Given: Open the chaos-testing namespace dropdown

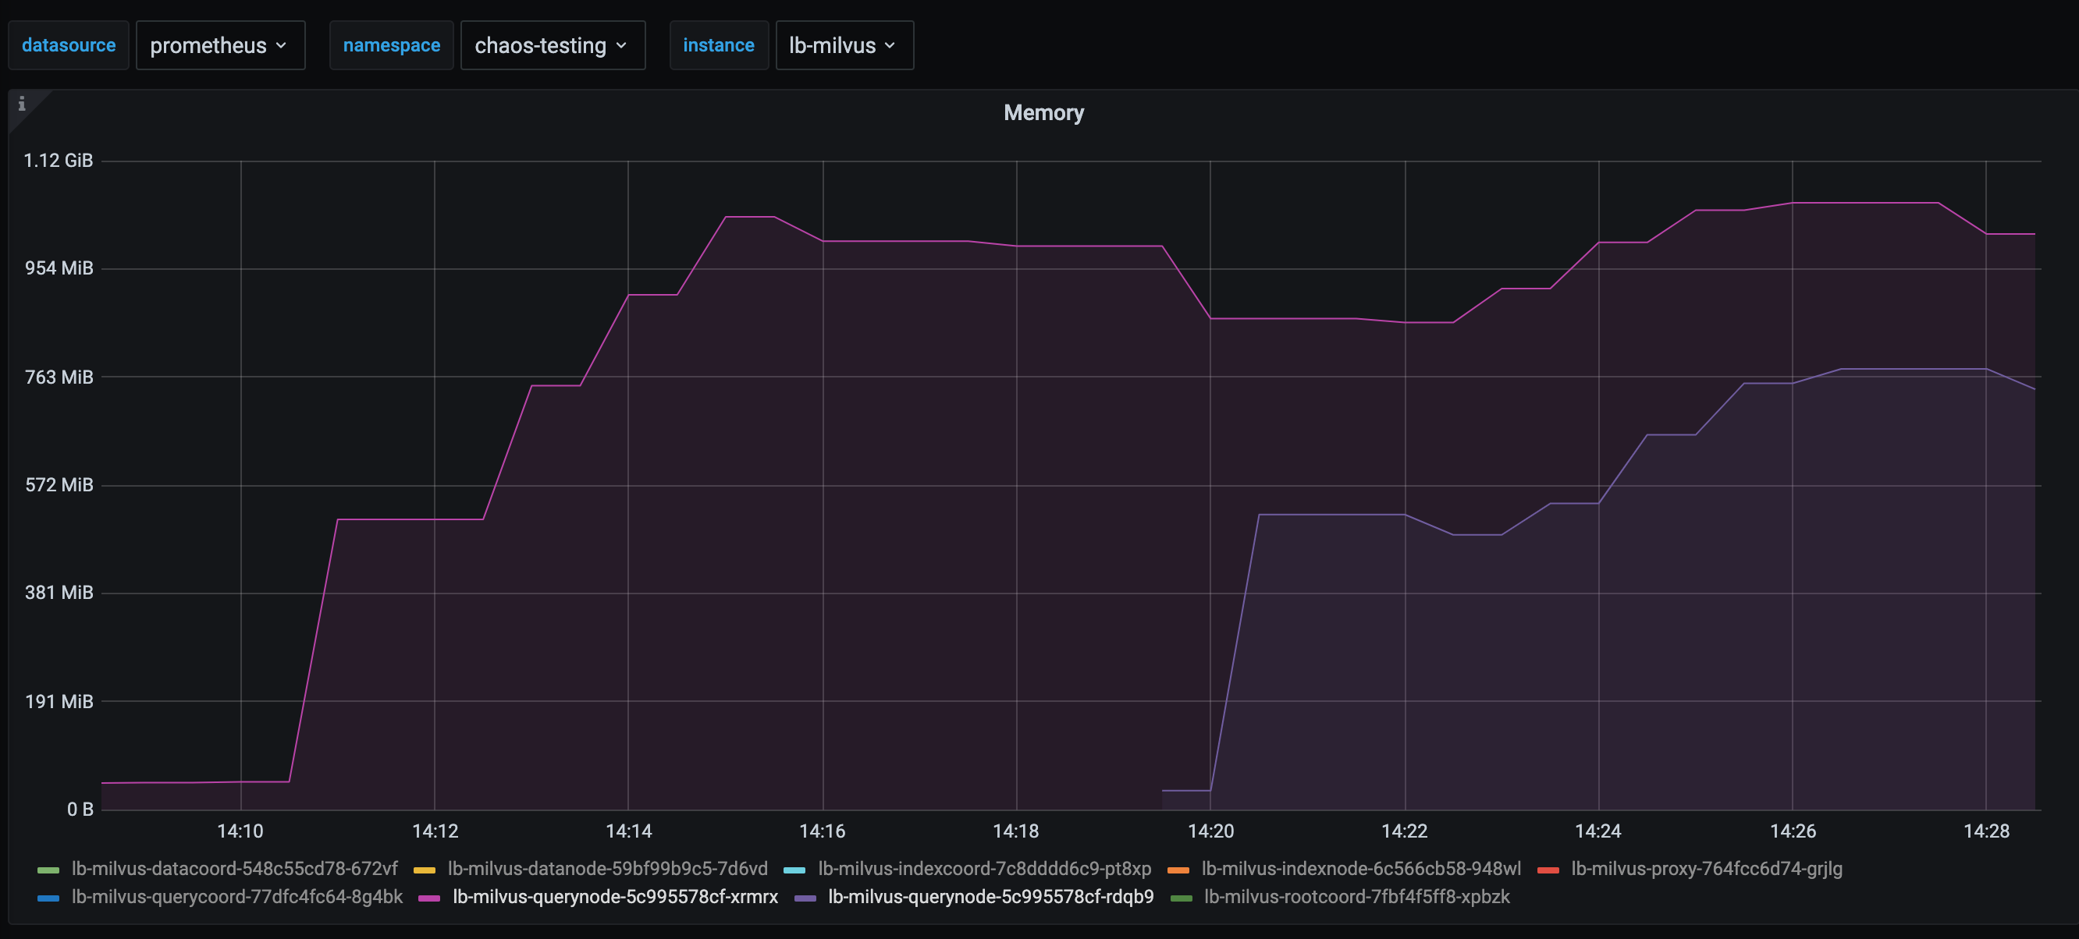Looking at the screenshot, I should click(552, 45).
